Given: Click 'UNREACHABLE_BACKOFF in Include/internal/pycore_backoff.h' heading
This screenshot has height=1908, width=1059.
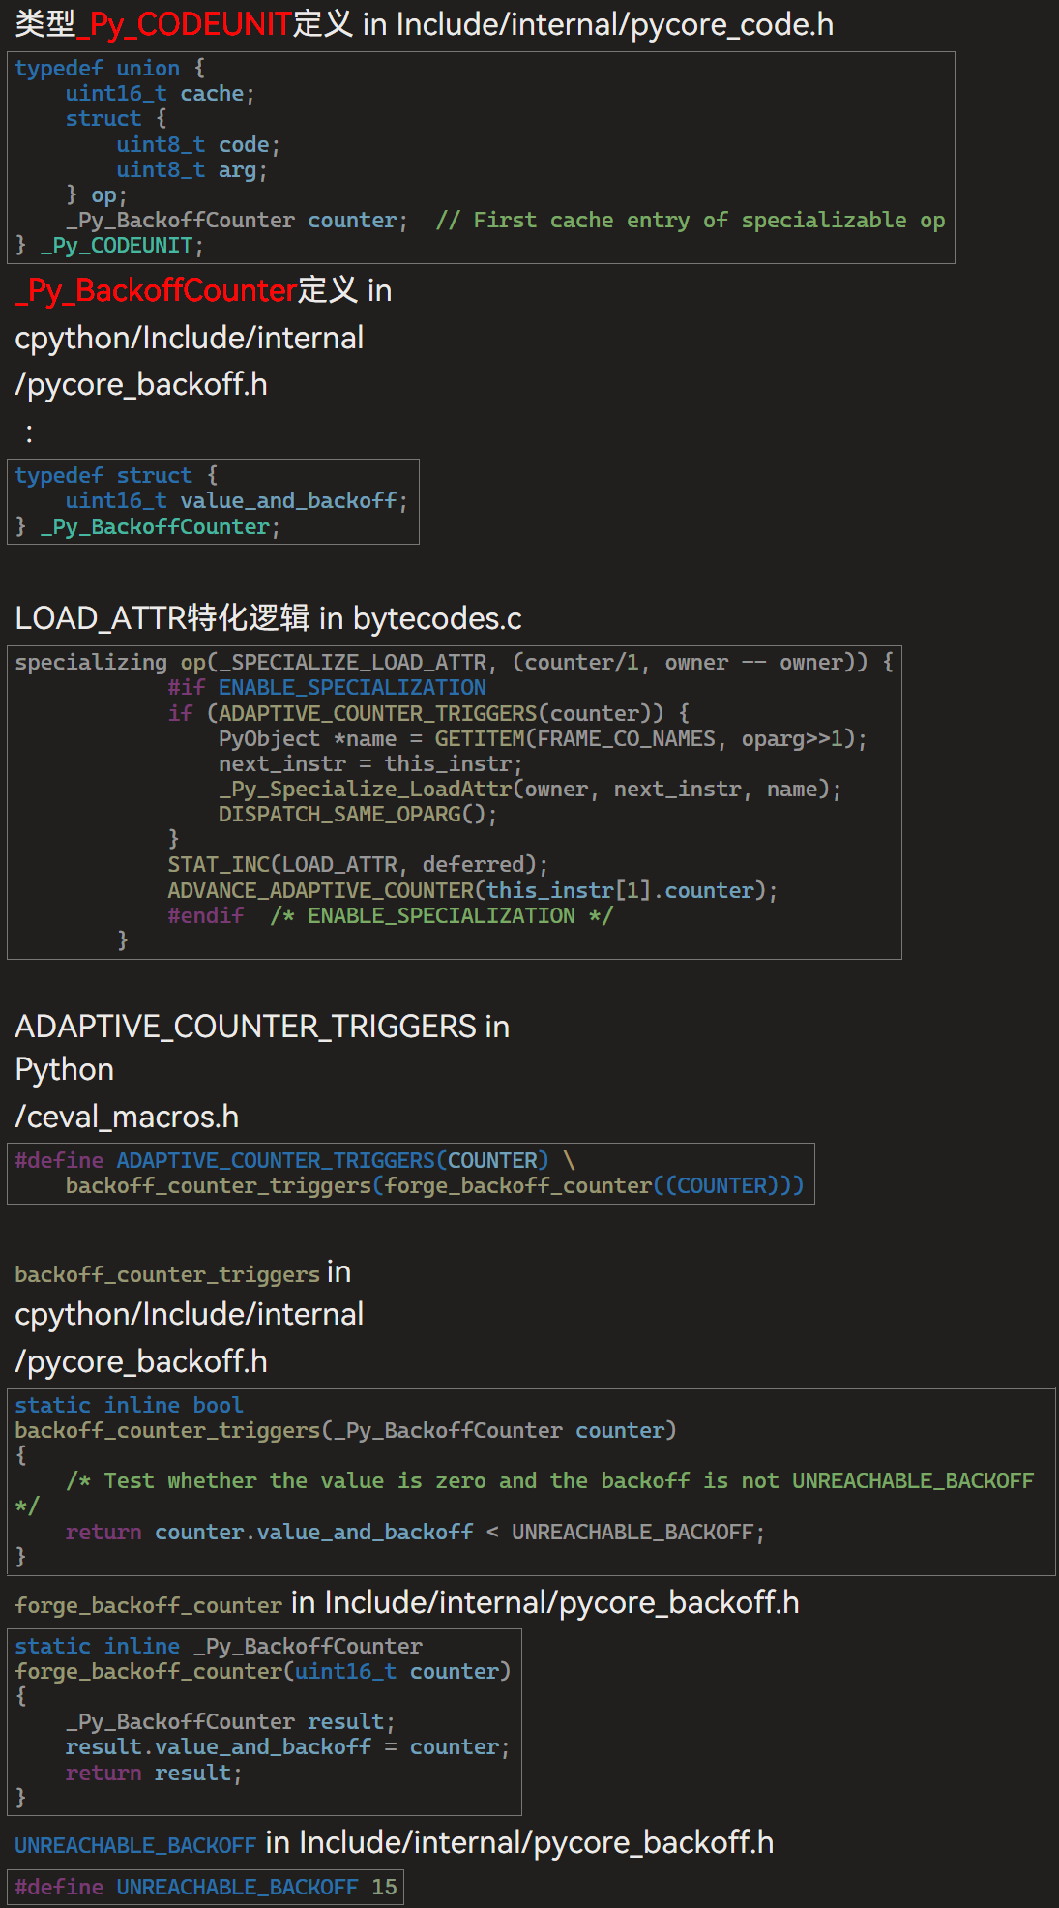Looking at the screenshot, I should pos(395,1843).
